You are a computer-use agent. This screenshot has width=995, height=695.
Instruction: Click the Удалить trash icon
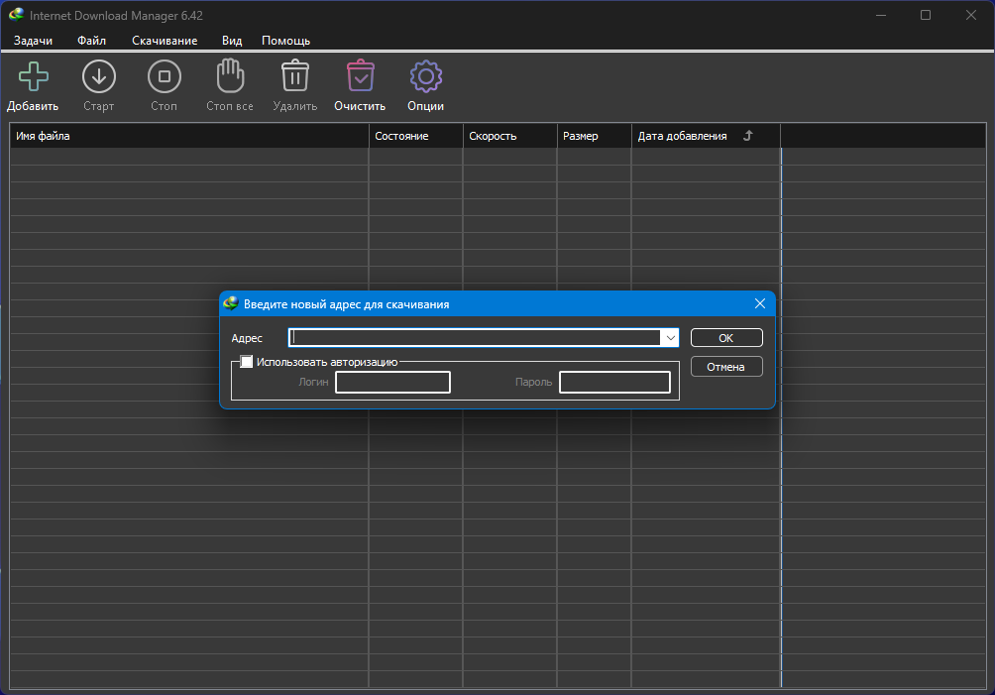point(295,76)
